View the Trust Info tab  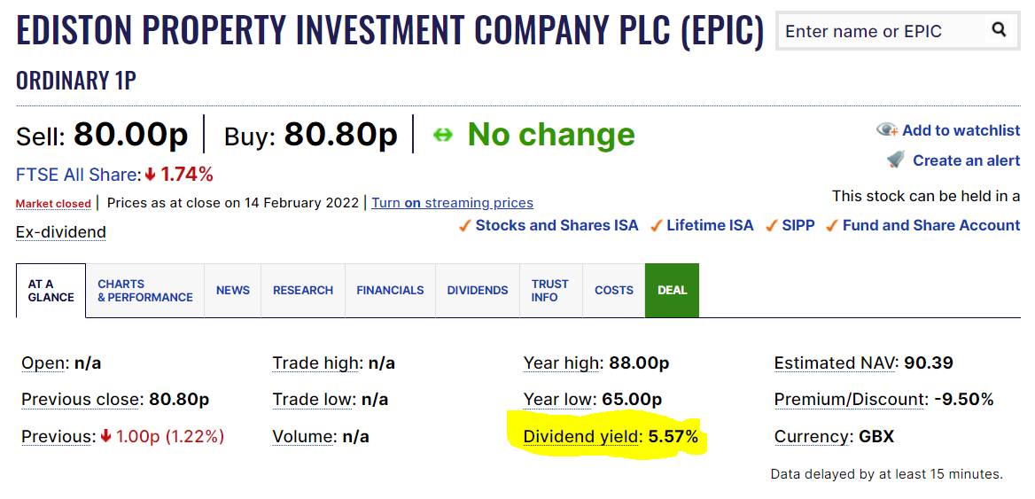point(550,291)
